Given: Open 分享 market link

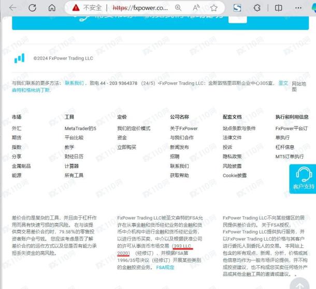Looking at the screenshot, I should click(x=17, y=156).
